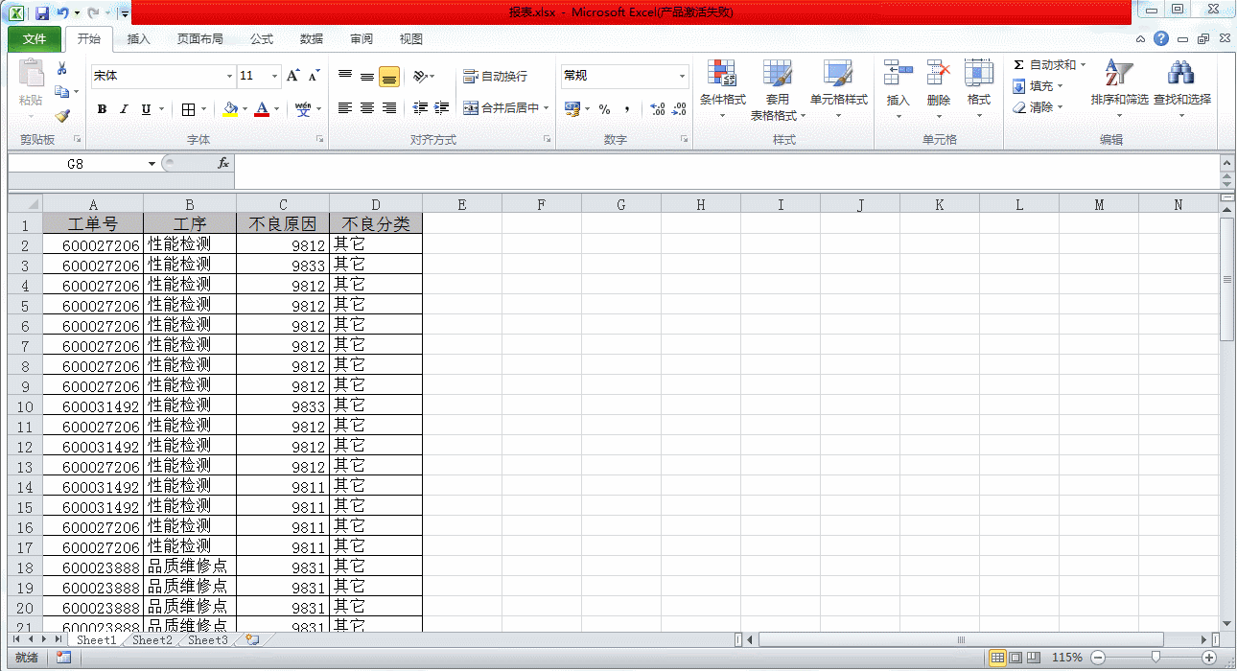Switch to Data (数据) tab

pyautogui.click(x=312, y=39)
